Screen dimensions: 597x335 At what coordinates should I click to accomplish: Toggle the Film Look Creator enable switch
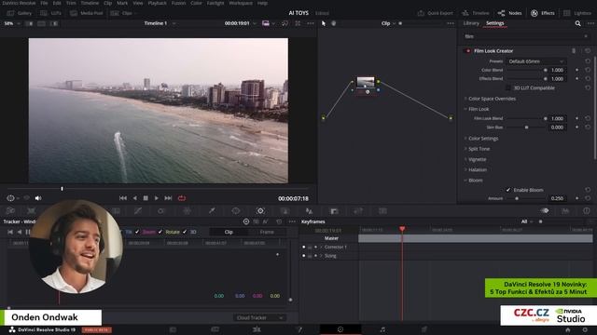(468, 51)
